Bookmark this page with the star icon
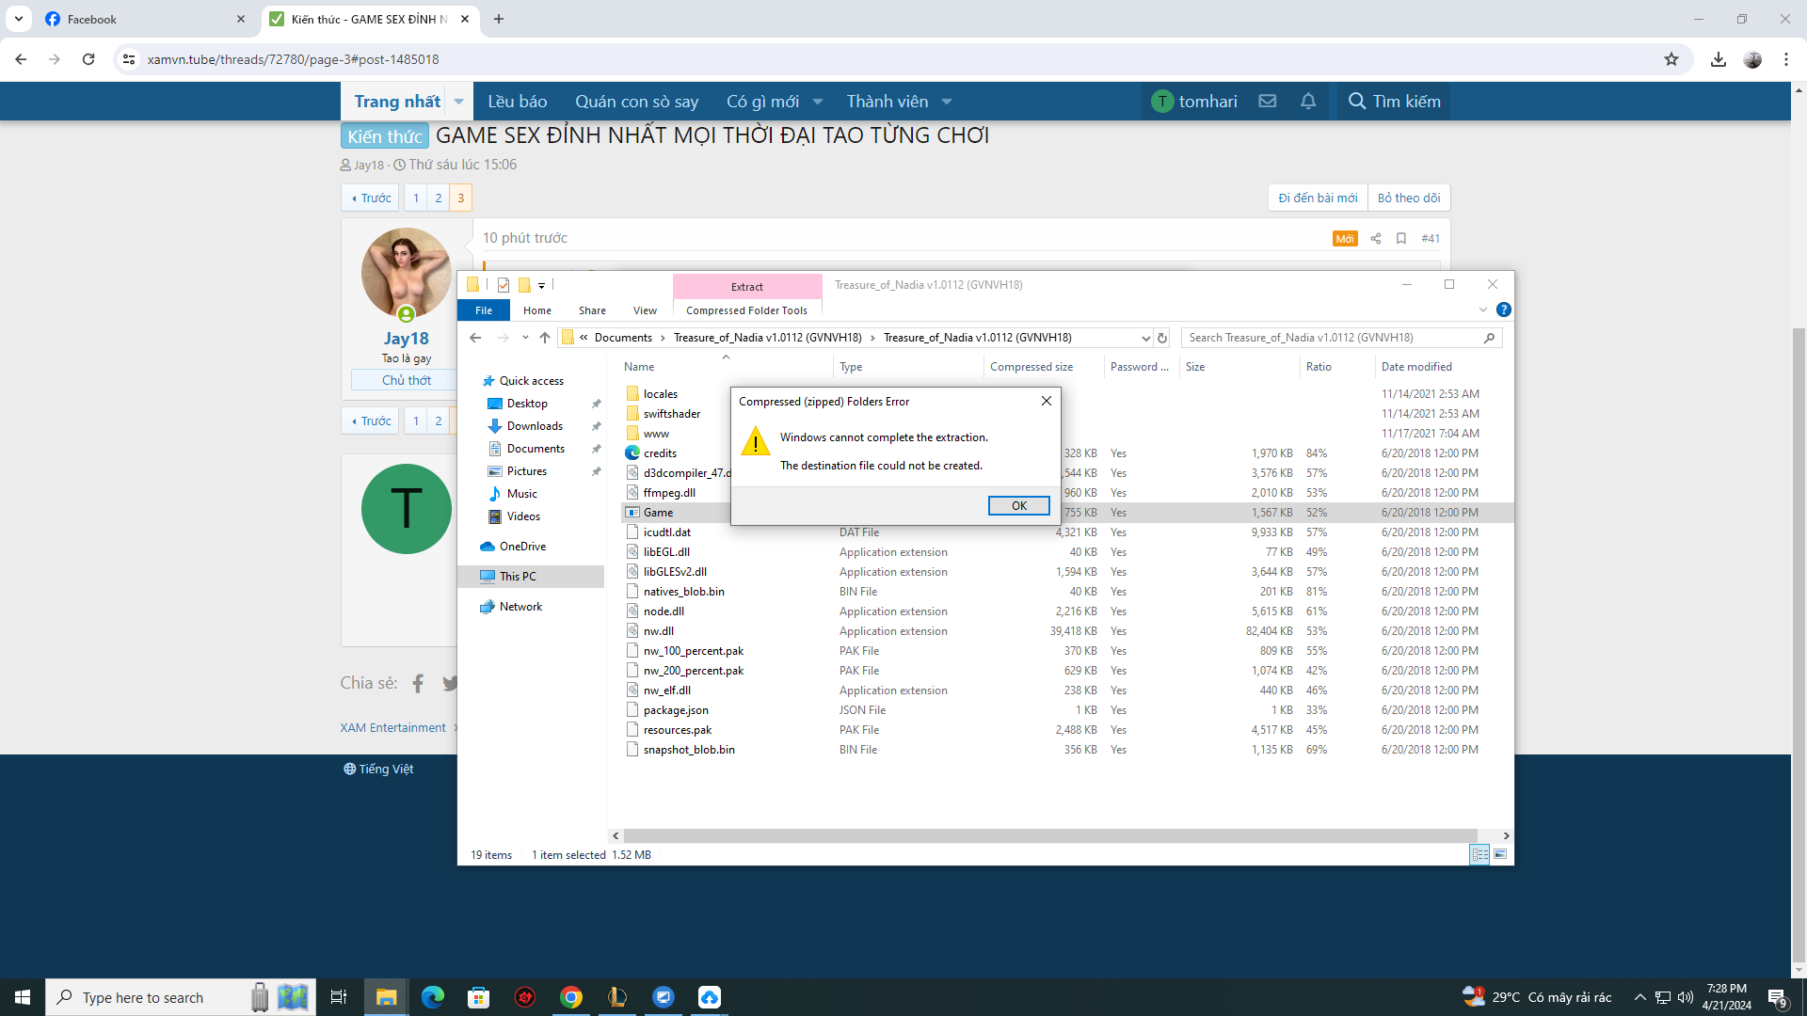1807x1016 pixels. 1671,59
